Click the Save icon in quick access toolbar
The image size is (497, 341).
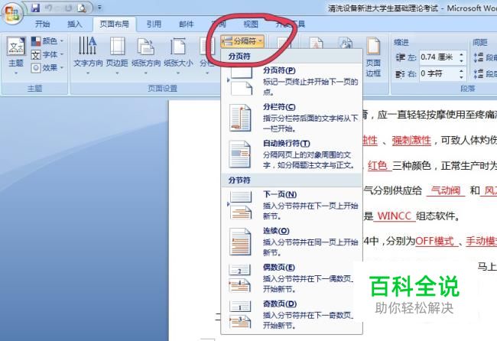click(35, 8)
